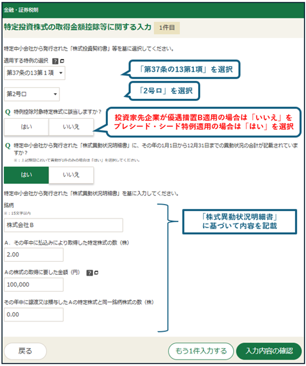Open help icon beside Aの株式の取得に要した金額

[x=90, y=273]
